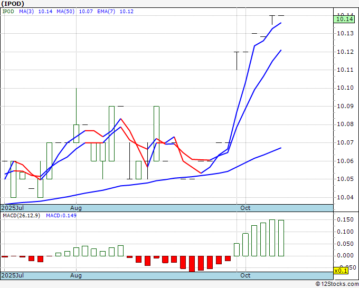Click the 10.09 price axis label

tap(345, 107)
